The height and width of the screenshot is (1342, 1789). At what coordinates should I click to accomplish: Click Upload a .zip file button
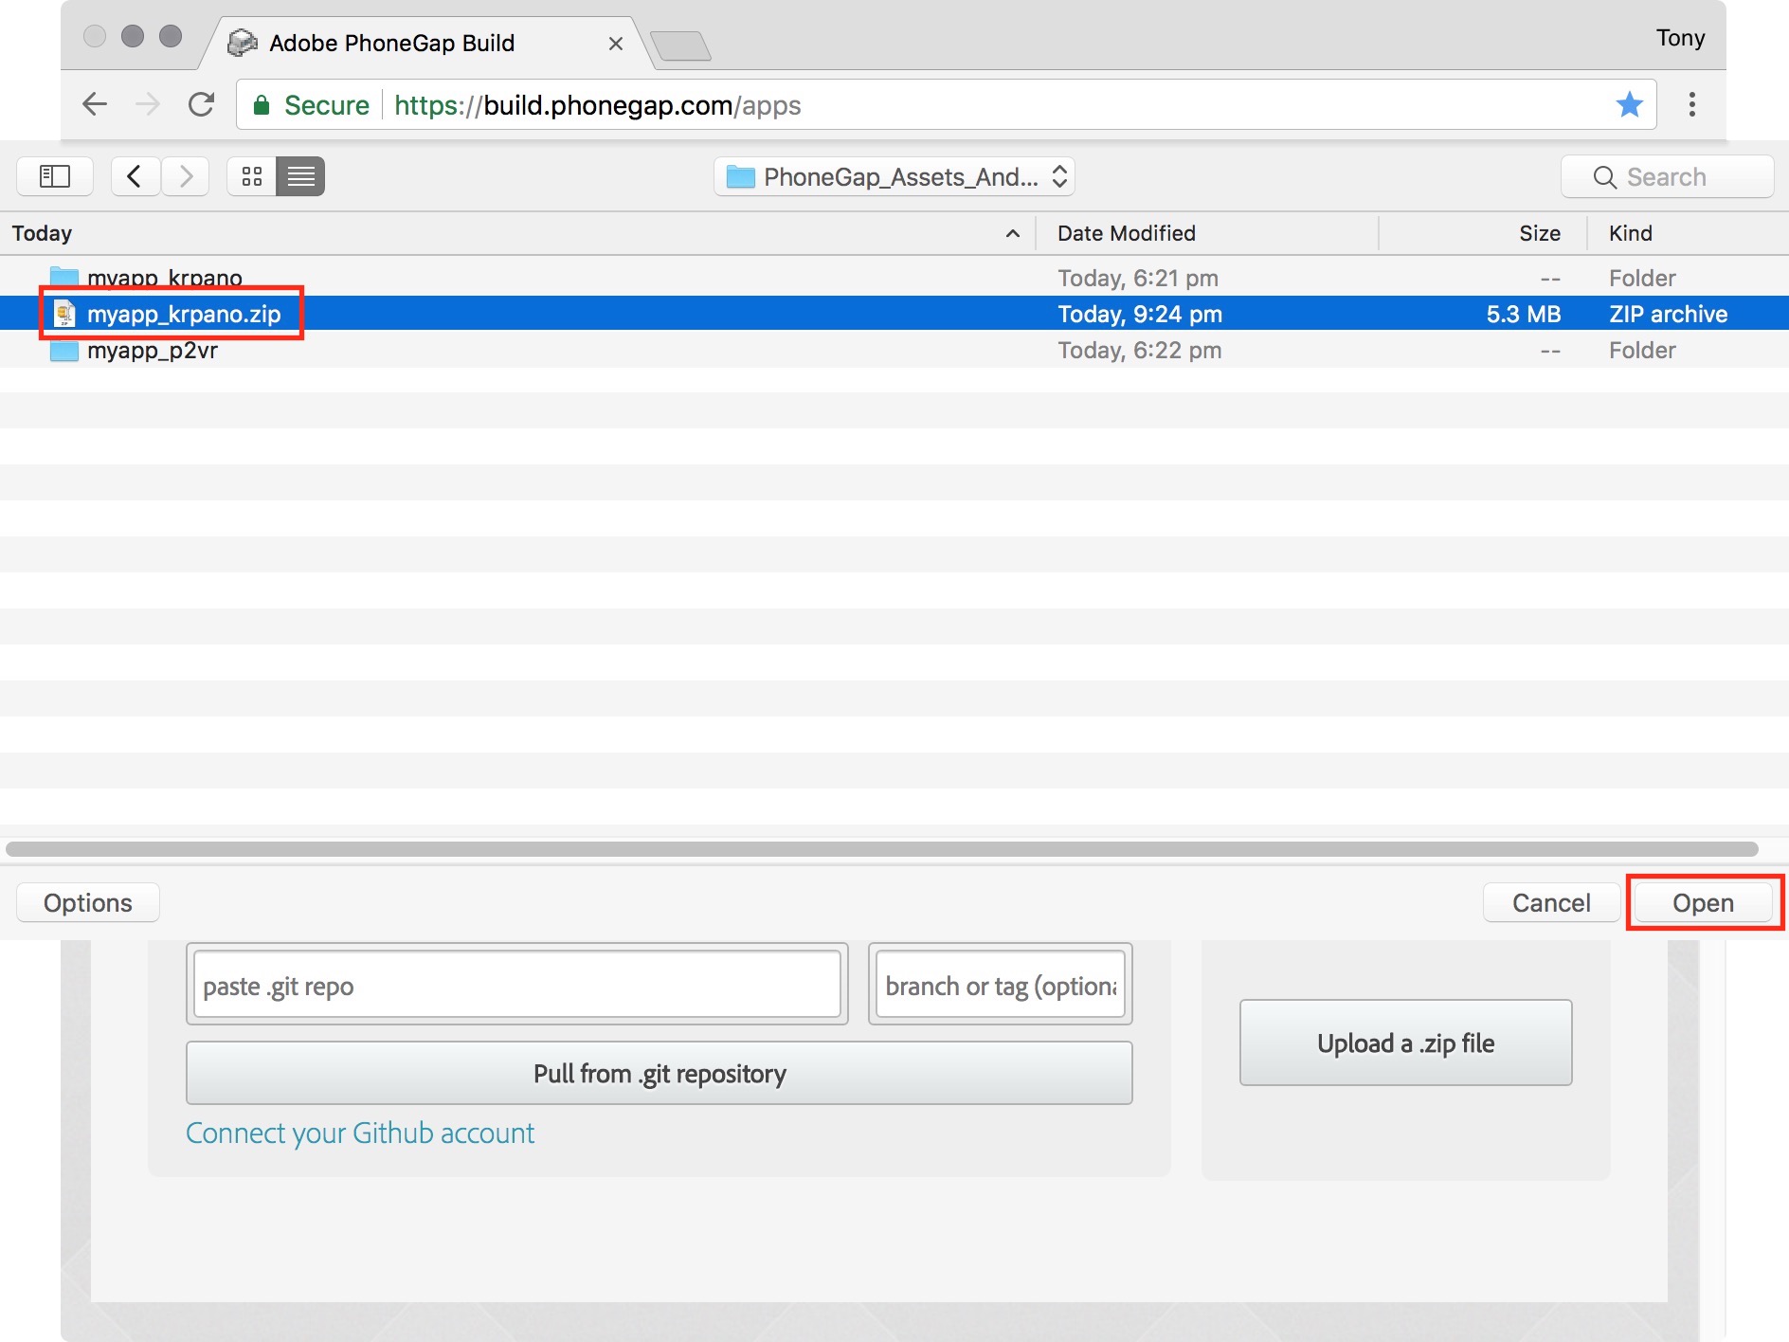pos(1406,1043)
